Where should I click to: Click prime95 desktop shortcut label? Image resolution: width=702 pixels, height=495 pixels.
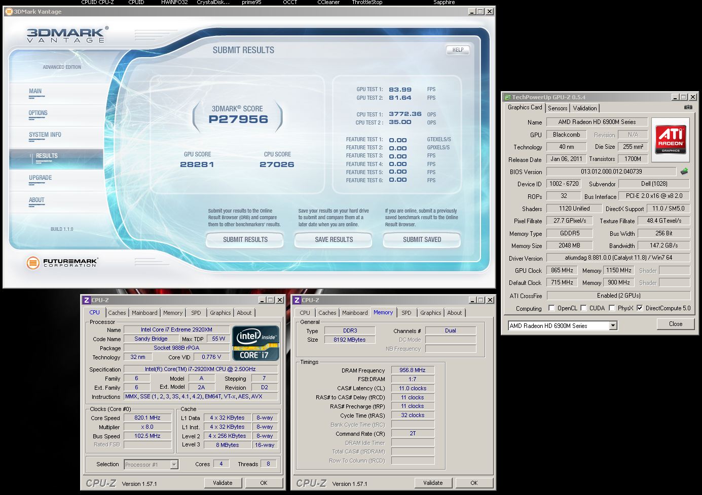point(251,3)
